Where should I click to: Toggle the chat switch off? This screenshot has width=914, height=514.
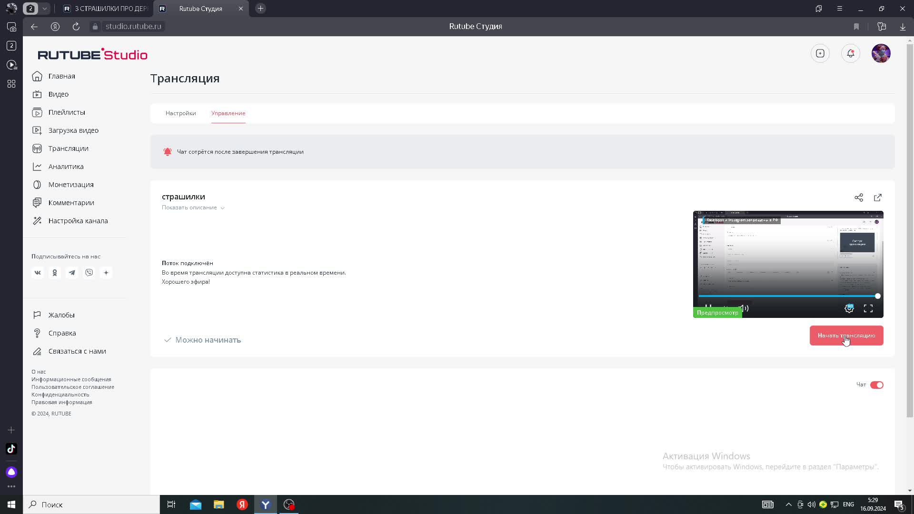[876, 385]
